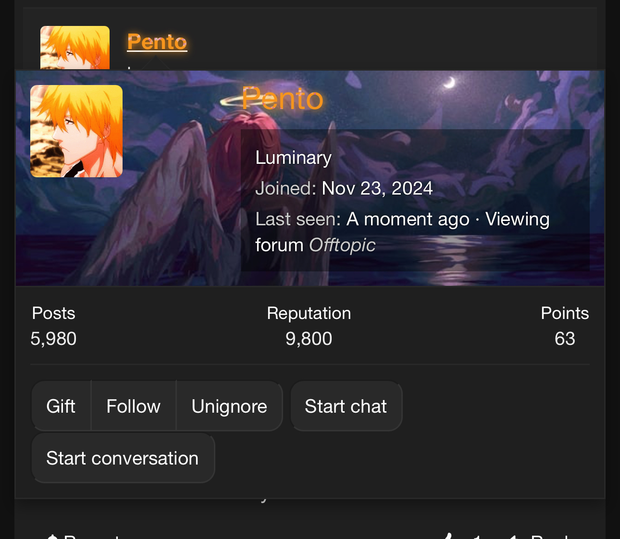View the 9,800 reputation value
This screenshot has height=539, width=620.
pyautogui.click(x=309, y=339)
